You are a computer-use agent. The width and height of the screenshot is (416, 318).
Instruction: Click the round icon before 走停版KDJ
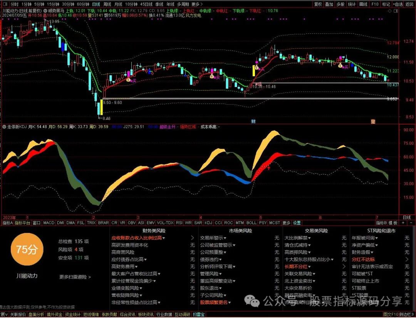click(x=4, y=127)
